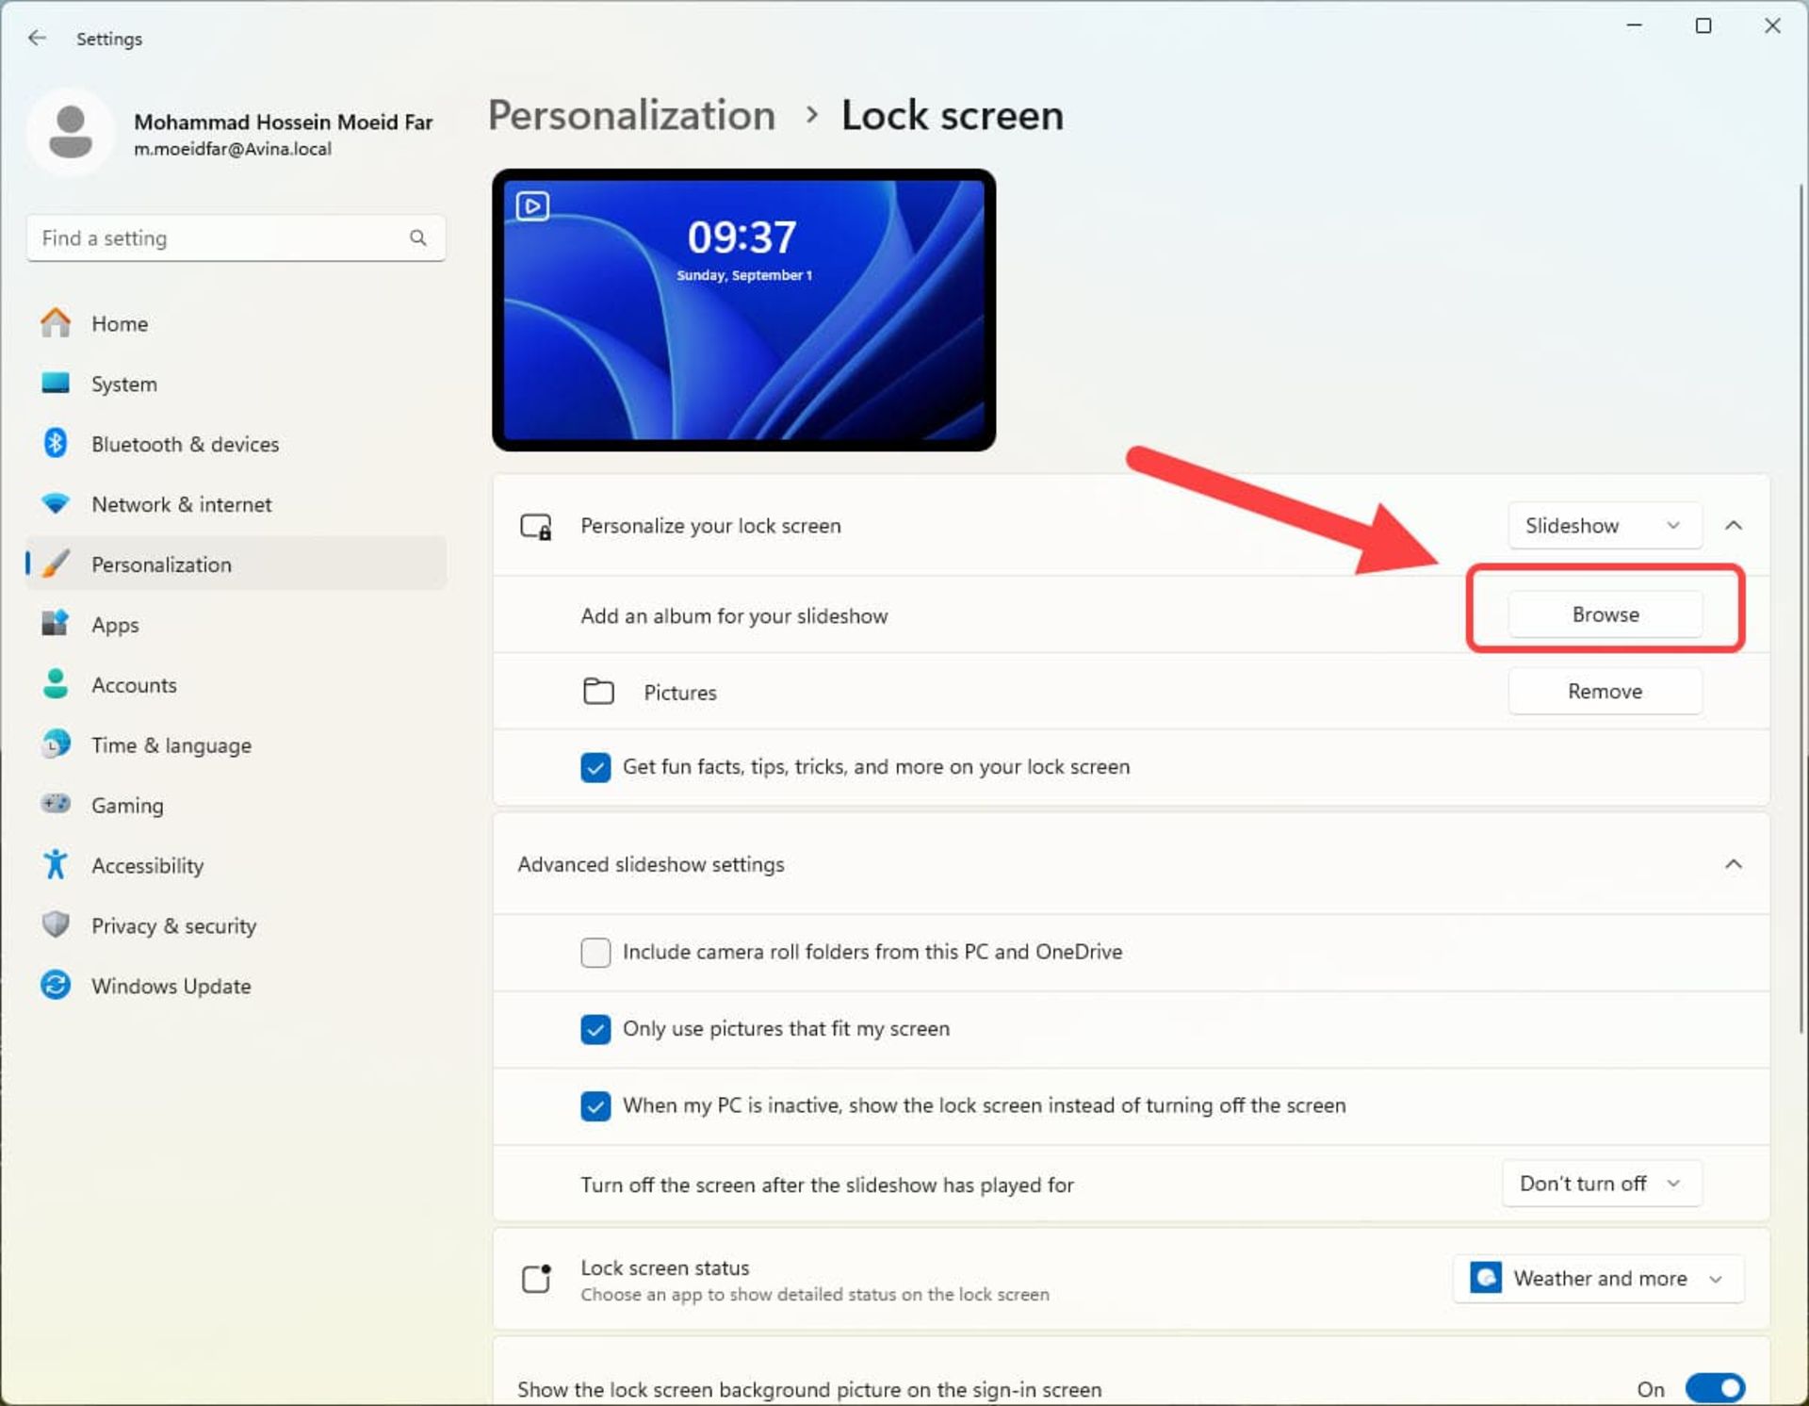
Task: Toggle sign-in screen background picture switch
Action: tap(1714, 1388)
